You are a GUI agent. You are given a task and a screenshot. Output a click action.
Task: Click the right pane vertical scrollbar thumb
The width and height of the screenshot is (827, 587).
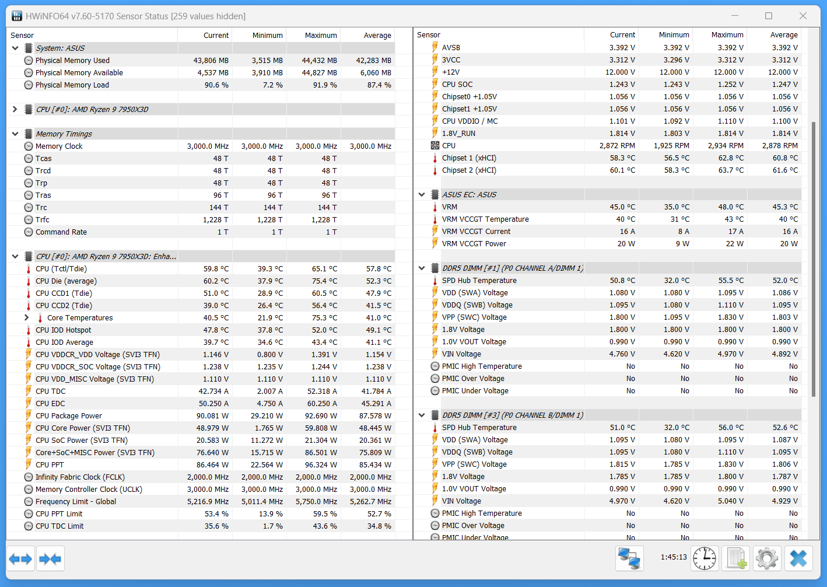click(x=814, y=260)
